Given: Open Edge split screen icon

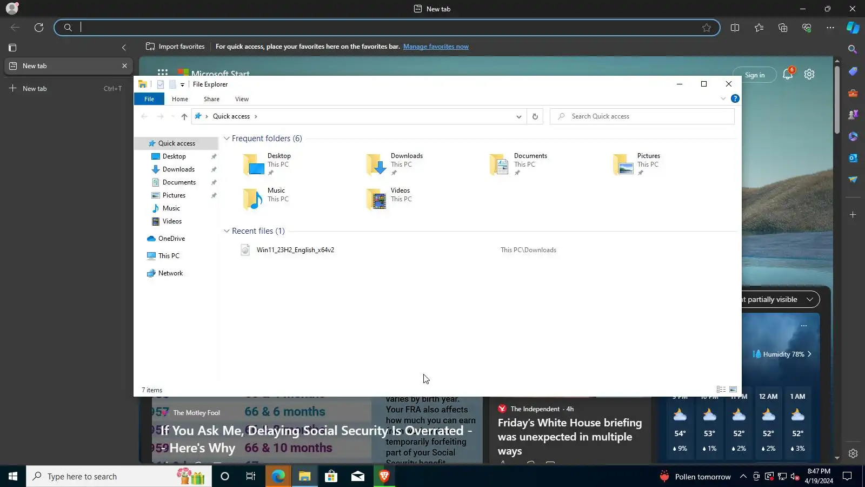Looking at the screenshot, I should (735, 28).
